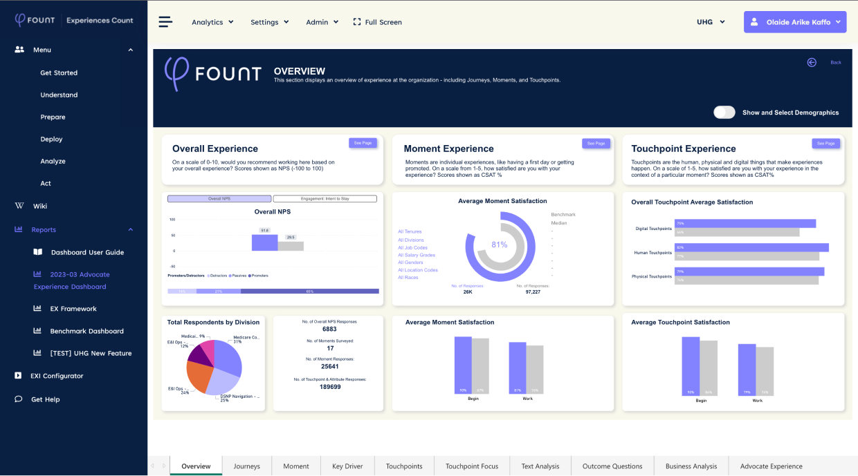Select Engagement: Intent to Stay toggle
The height and width of the screenshot is (476, 858).
(x=325, y=199)
